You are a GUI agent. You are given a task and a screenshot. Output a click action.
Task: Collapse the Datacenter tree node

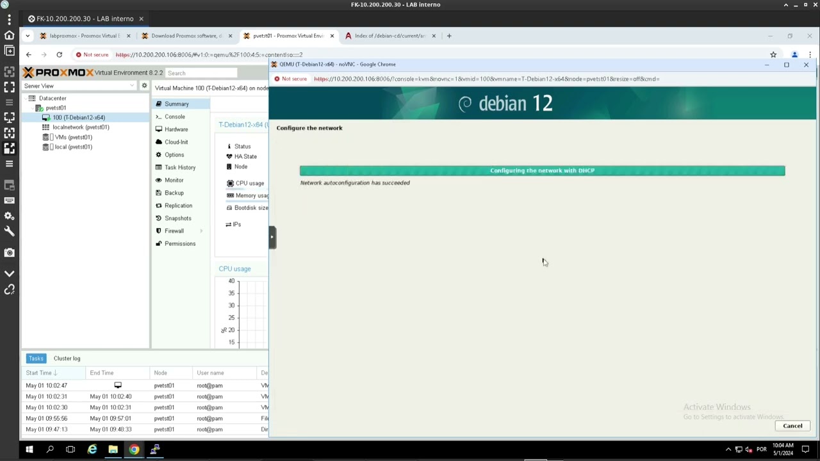(x=25, y=99)
